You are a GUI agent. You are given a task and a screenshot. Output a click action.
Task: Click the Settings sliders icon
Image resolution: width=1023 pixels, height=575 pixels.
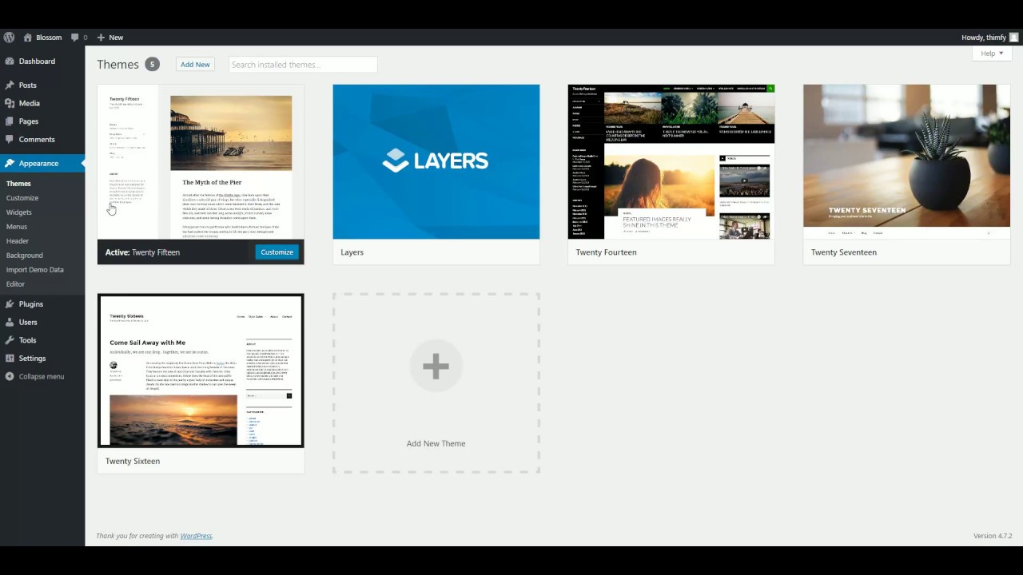(x=10, y=359)
